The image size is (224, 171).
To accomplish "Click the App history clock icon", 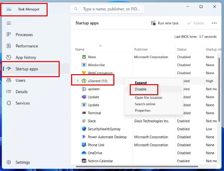I will pyautogui.click(x=9, y=57).
